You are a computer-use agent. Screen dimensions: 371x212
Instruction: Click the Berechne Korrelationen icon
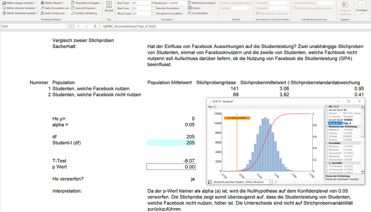(258, 13)
